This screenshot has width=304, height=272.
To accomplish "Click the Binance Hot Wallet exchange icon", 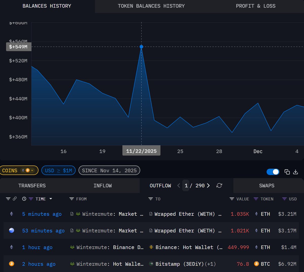I will coord(151,247).
